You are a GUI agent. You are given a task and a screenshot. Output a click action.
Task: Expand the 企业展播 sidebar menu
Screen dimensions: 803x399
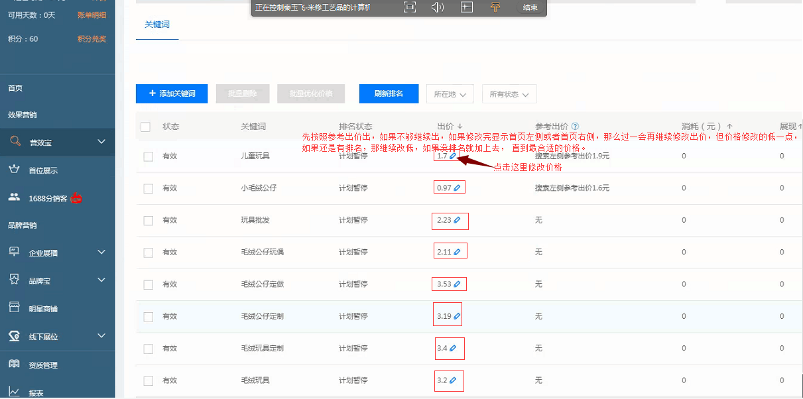(101, 253)
